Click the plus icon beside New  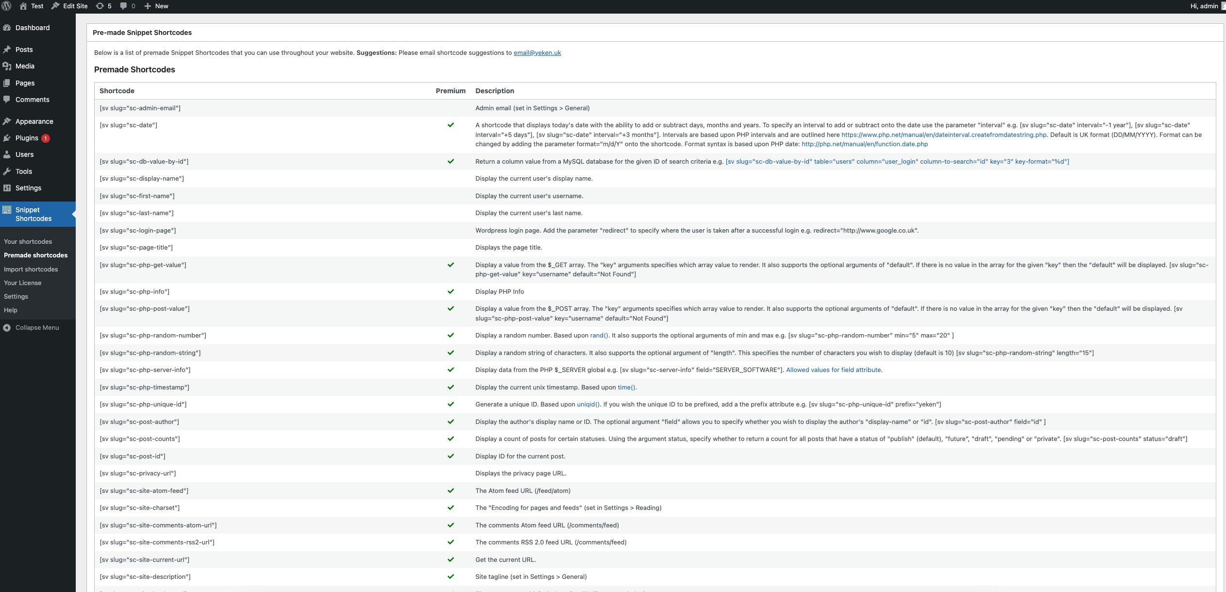148,6
